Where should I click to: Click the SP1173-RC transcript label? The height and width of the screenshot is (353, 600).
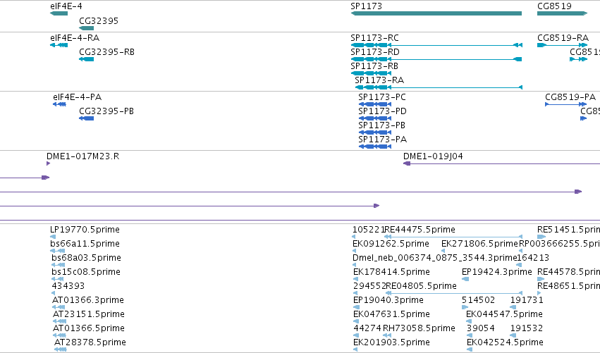[x=374, y=38]
